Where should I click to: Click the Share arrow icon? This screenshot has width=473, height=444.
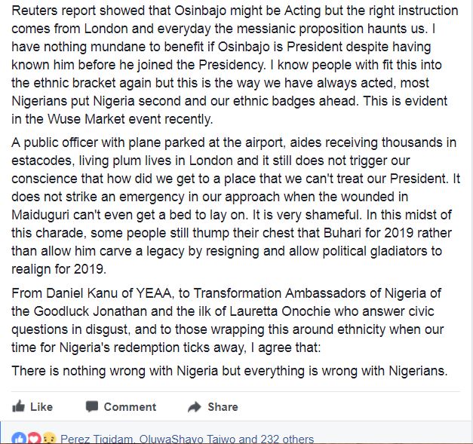pos(195,406)
